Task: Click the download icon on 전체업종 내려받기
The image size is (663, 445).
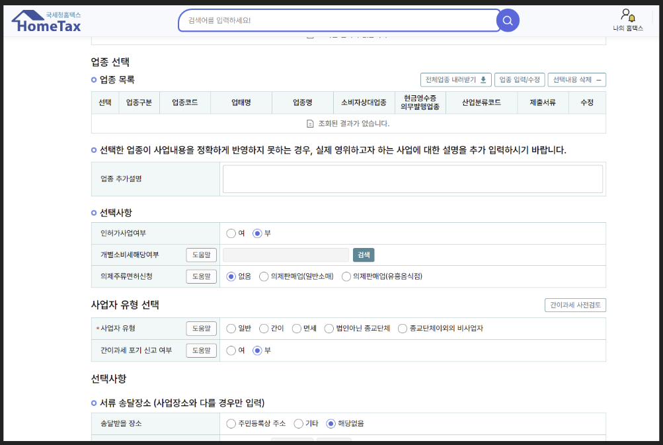Action: point(483,79)
